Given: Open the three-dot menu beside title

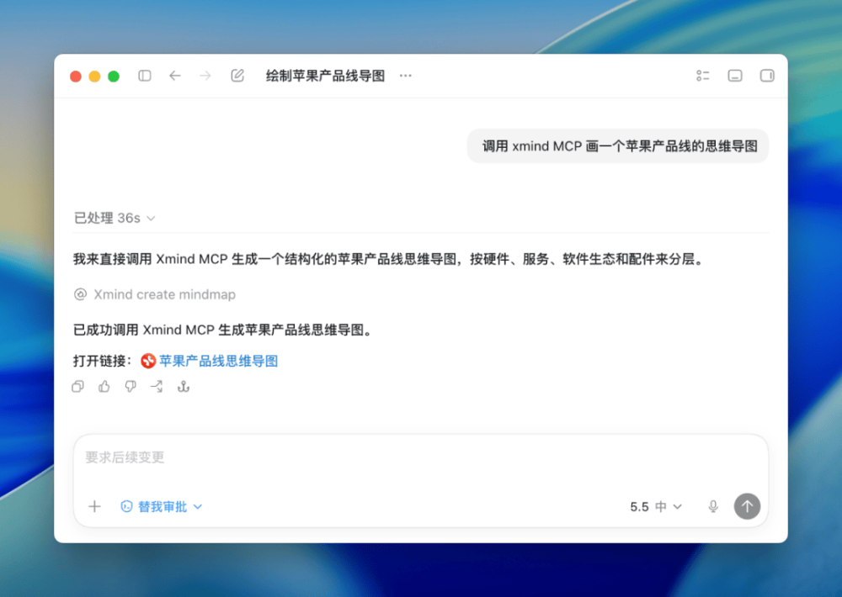Looking at the screenshot, I should point(406,76).
